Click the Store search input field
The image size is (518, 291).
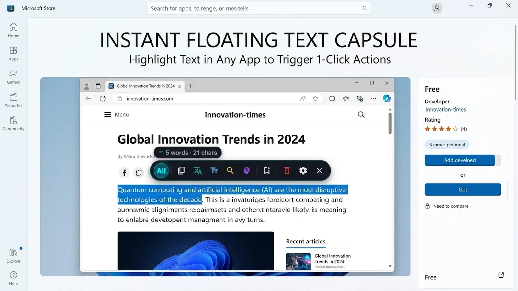(259, 8)
